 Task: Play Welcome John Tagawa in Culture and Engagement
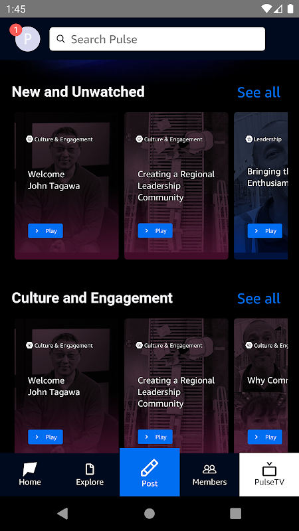tap(45, 437)
